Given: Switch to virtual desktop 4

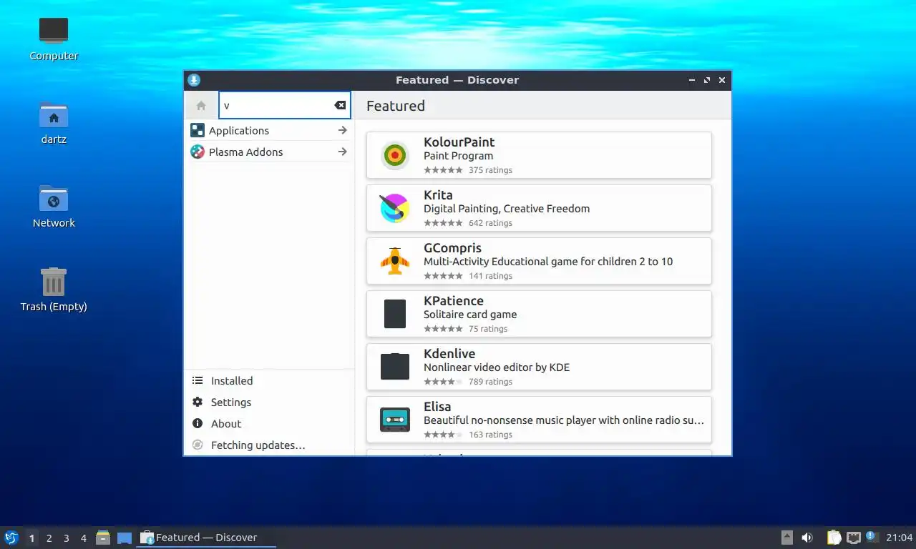Looking at the screenshot, I should pyautogui.click(x=83, y=538).
